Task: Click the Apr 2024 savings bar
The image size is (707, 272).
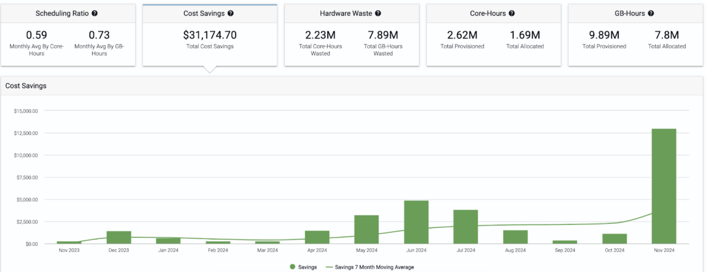Action: point(317,237)
